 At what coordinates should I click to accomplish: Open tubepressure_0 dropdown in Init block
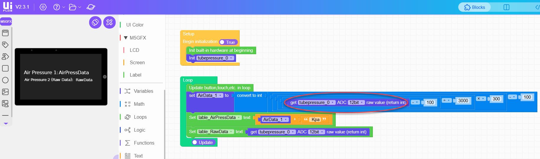pos(215,58)
